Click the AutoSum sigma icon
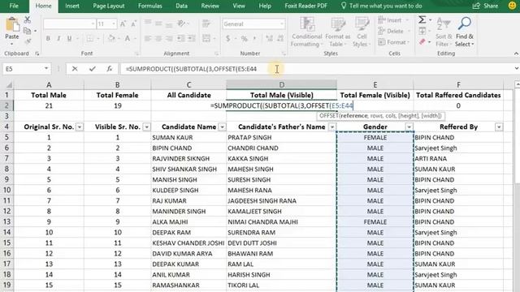 coord(422,19)
